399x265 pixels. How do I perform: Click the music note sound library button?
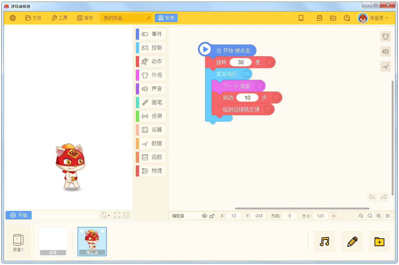[325, 242]
